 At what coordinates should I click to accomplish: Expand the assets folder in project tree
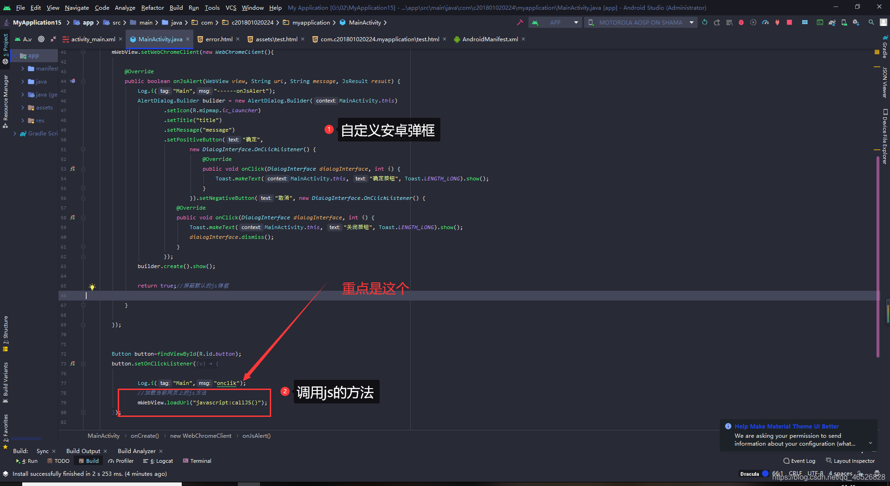pos(23,108)
